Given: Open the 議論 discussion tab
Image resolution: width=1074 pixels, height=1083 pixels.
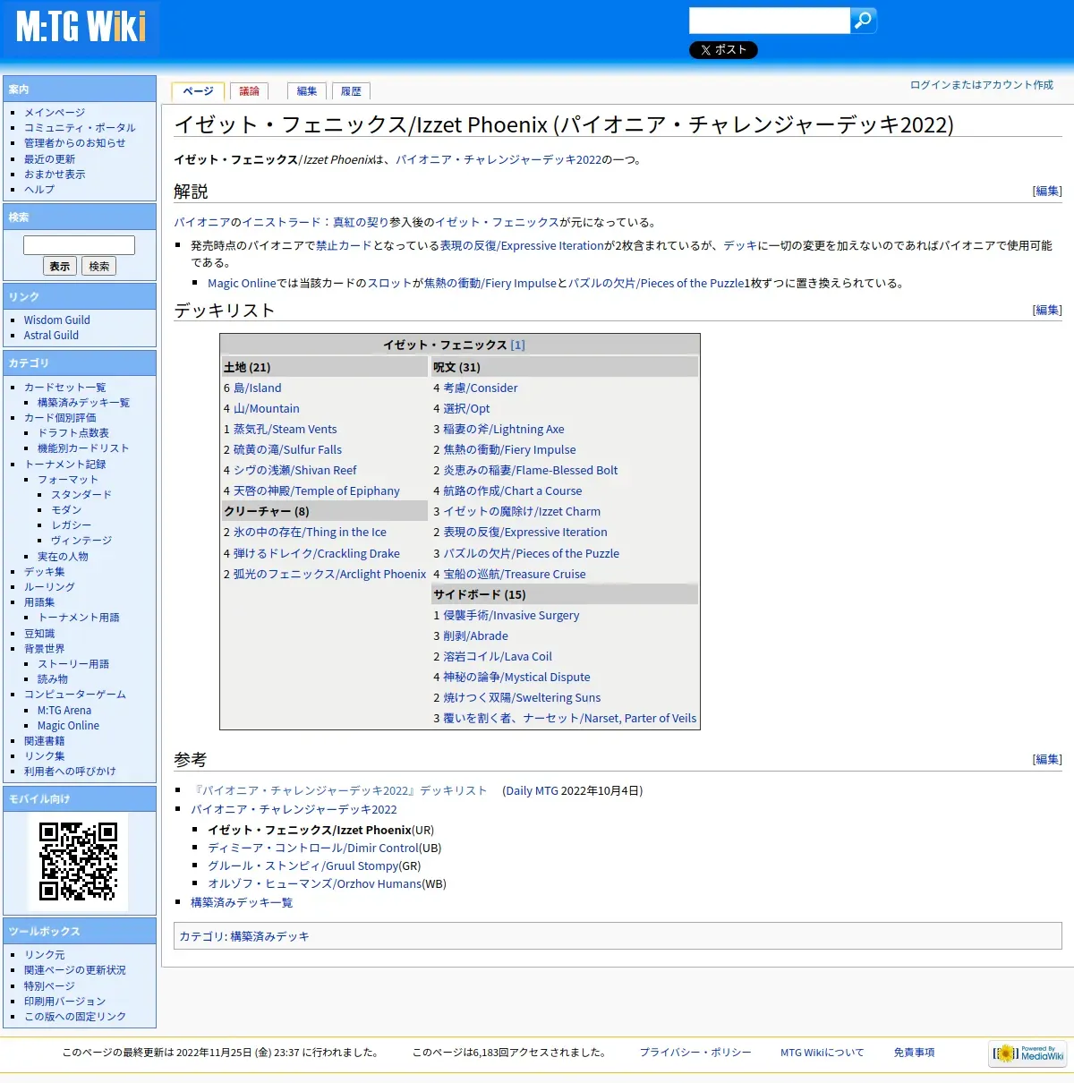Looking at the screenshot, I should 250,91.
